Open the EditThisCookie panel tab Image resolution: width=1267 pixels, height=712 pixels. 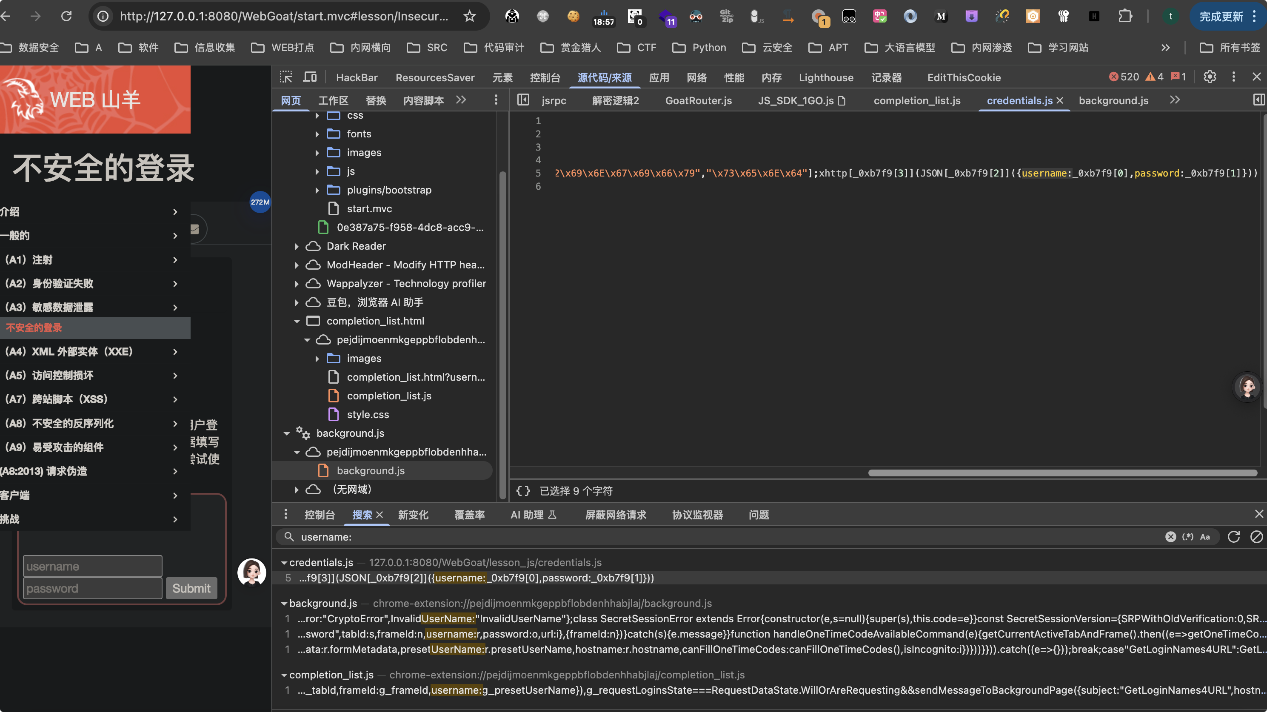(x=964, y=78)
